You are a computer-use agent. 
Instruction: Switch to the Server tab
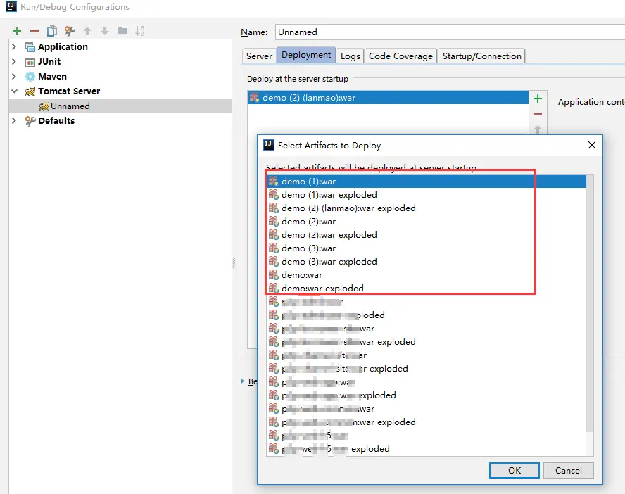tap(259, 56)
